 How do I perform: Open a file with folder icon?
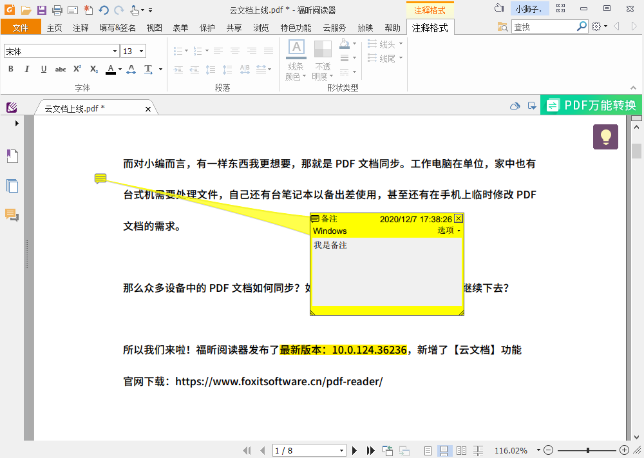[26, 10]
